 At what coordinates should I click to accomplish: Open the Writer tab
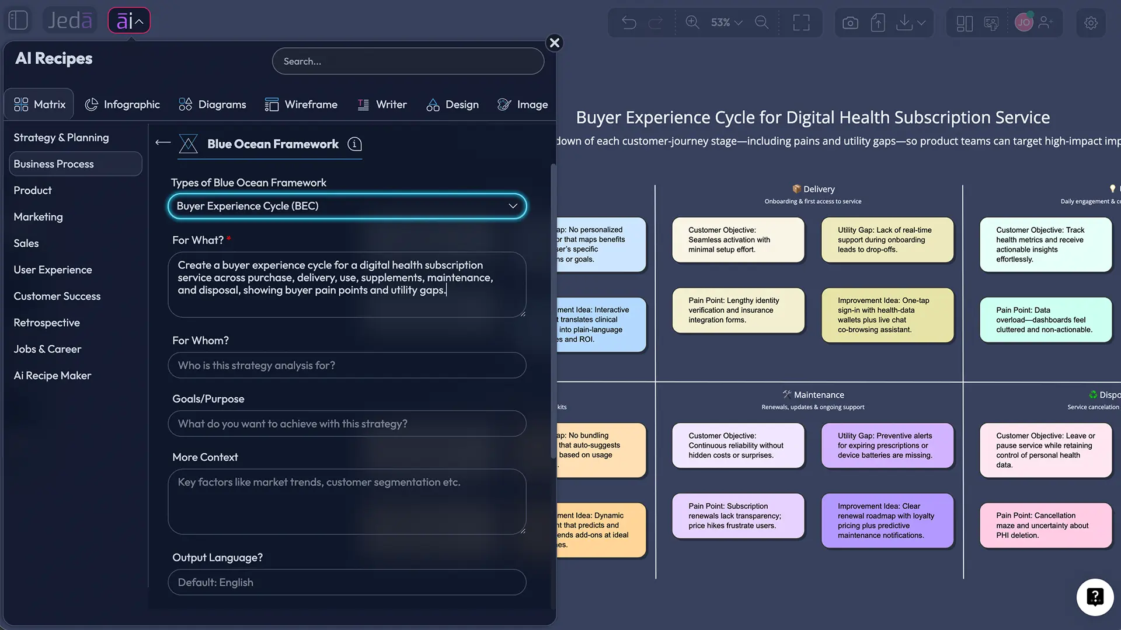382,104
